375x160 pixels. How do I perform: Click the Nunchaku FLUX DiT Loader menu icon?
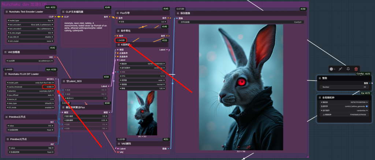click(7, 74)
